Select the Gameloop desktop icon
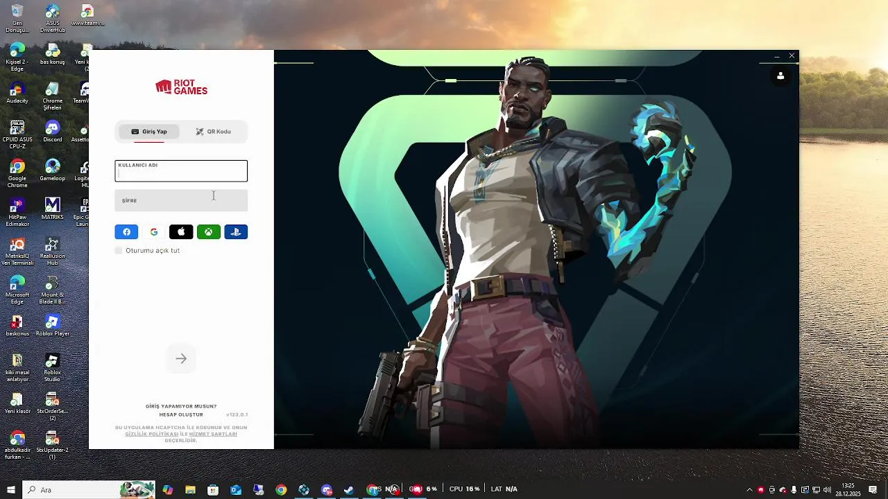888x499 pixels. point(52,171)
